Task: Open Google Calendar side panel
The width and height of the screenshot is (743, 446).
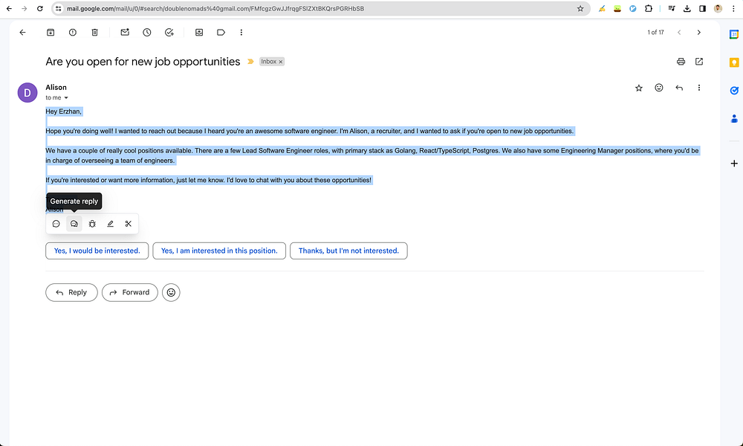Action: (x=734, y=34)
